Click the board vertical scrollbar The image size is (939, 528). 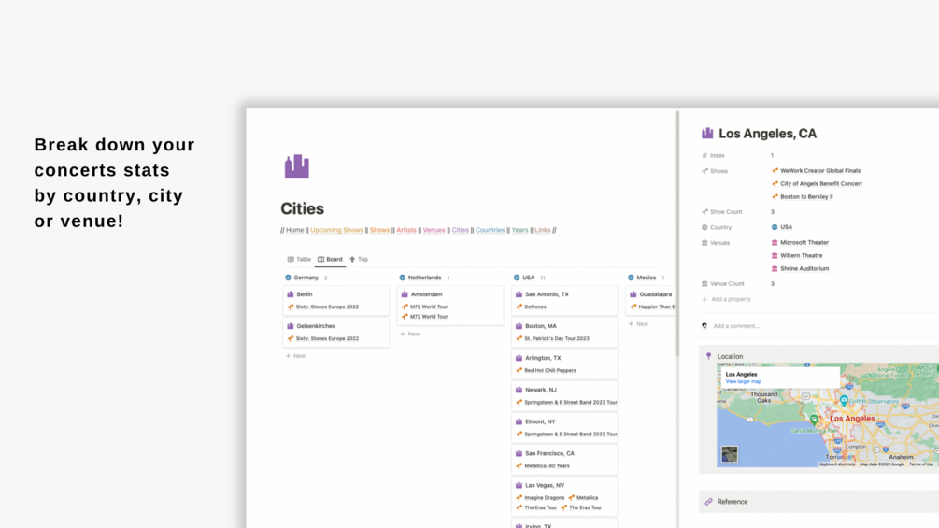(677, 234)
